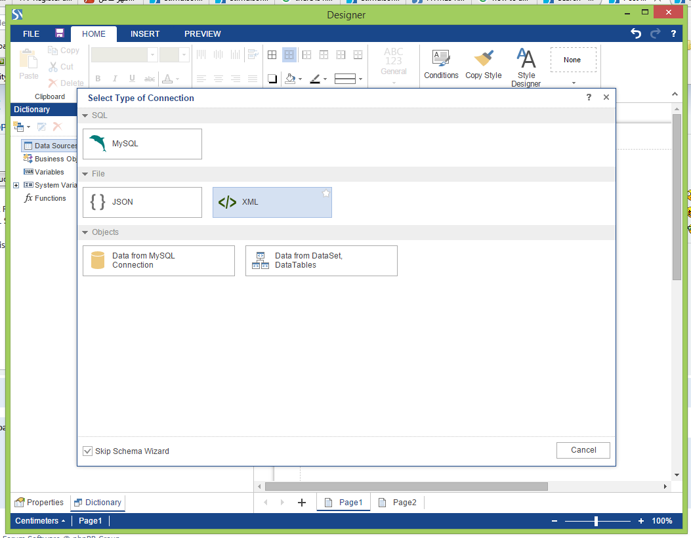Open the FILE menu
The height and width of the screenshot is (538, 691).
click(31, 34)
